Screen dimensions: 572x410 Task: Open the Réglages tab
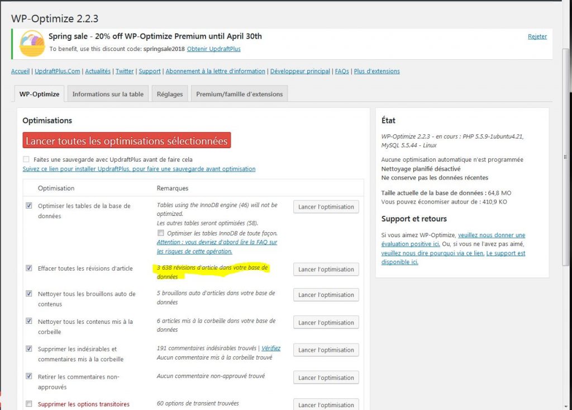[x=170, y=94]
